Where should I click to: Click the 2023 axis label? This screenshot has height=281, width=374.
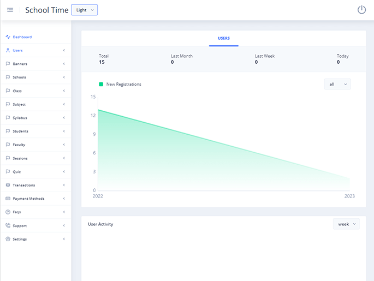click(349, 196)
